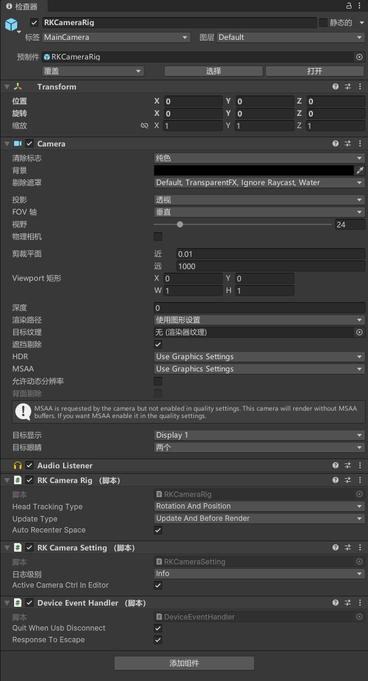Open object picker for target texture
This screenshot has width=368, height=681.
[x=359, y=332]
